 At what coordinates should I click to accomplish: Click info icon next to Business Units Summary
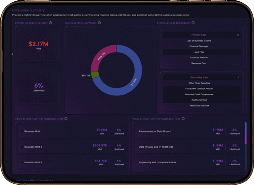coord(99,23)
